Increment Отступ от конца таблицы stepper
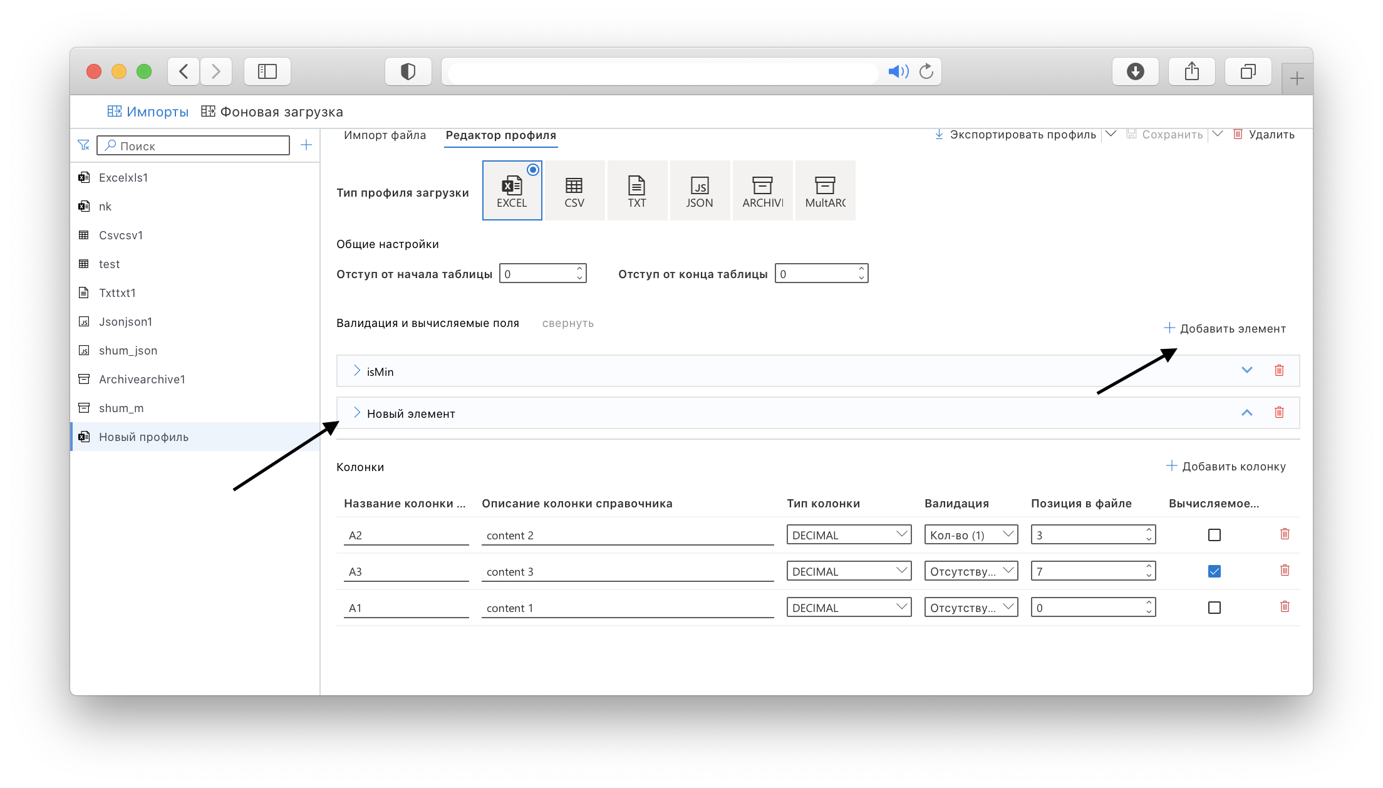The height and width of the screenshot is (788, 1383). tap(861, 269)
